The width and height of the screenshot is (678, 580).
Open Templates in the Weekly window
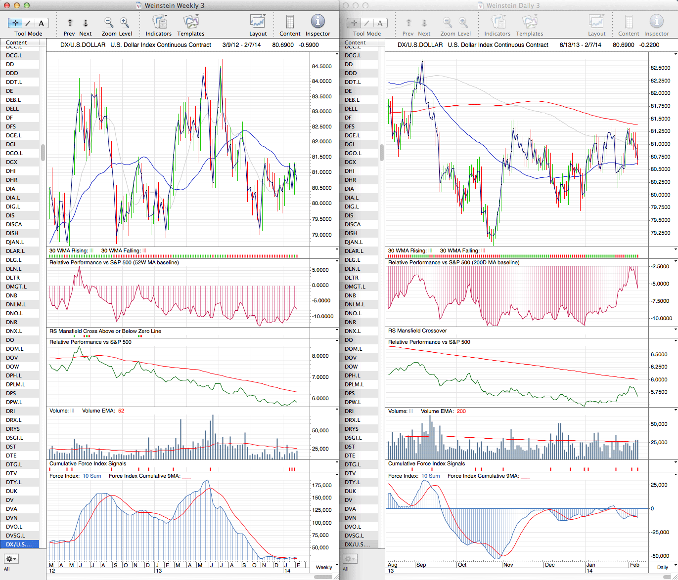point(191,22)
